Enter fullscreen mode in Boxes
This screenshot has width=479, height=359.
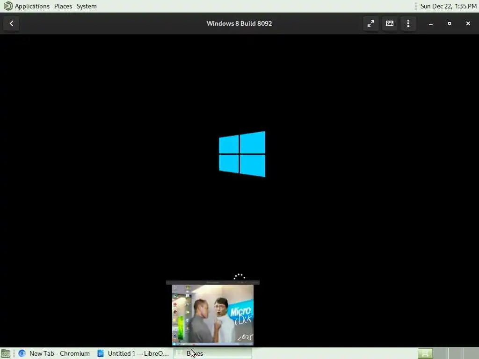coord(371,23)
